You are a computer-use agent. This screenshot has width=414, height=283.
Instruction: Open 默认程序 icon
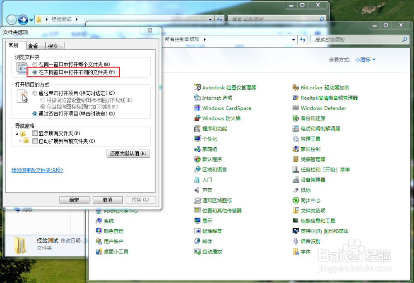(197, 159)
